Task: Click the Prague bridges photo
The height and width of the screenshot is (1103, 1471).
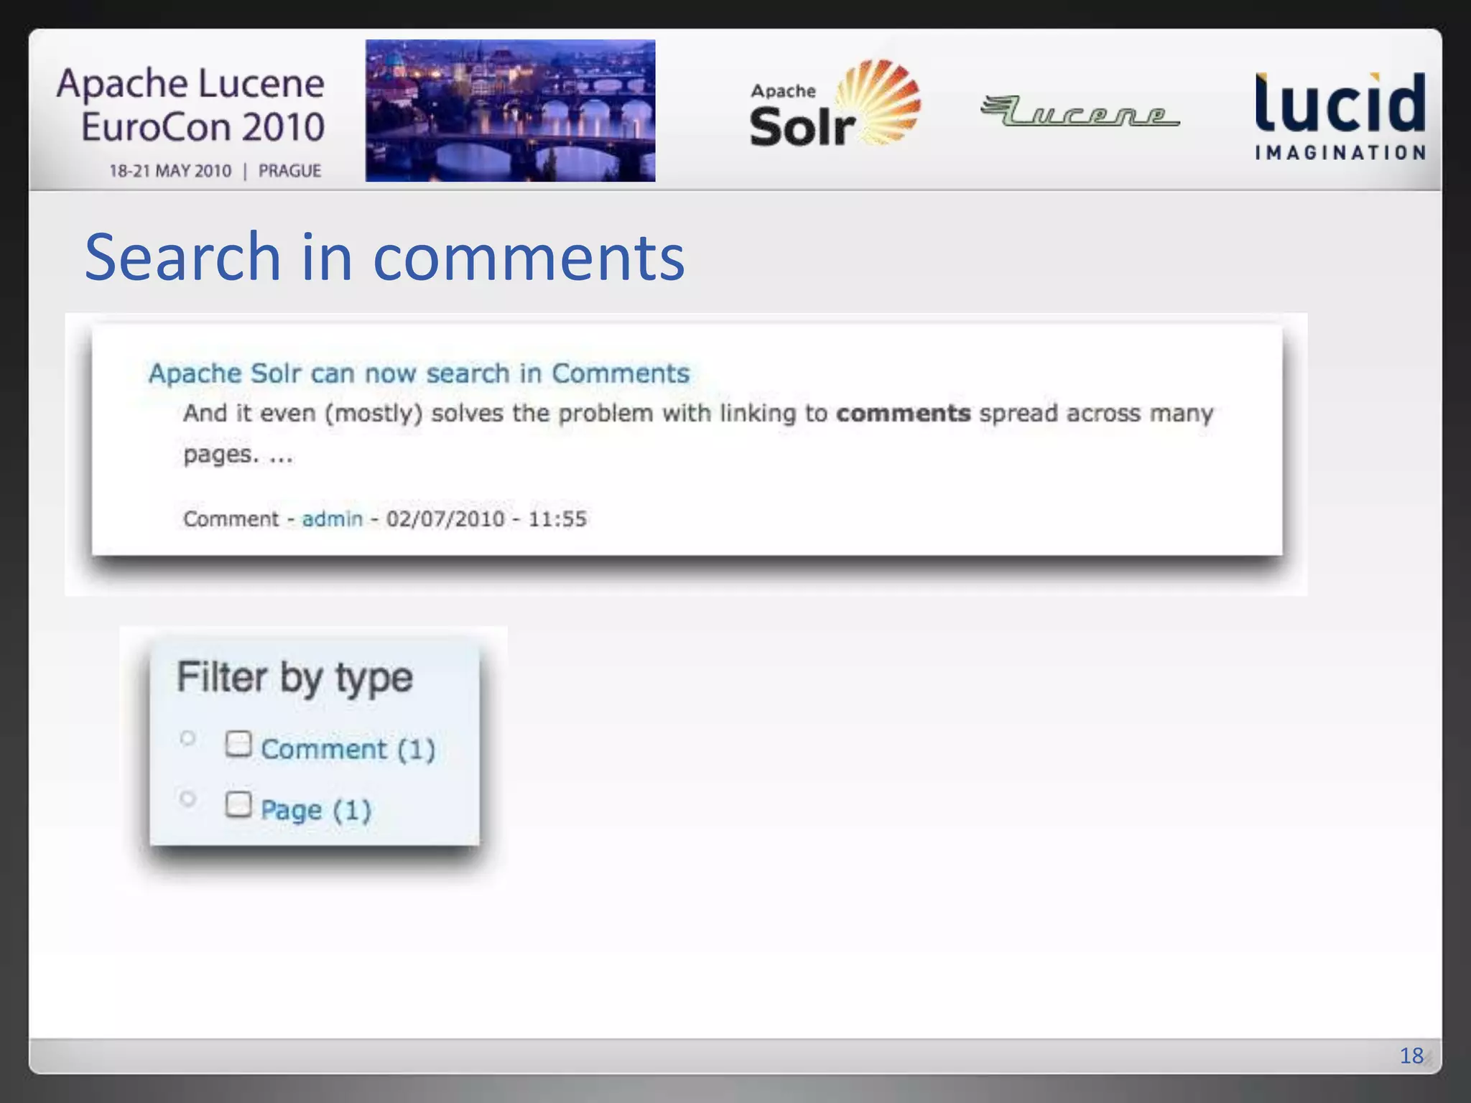Action: pos(510,111)
